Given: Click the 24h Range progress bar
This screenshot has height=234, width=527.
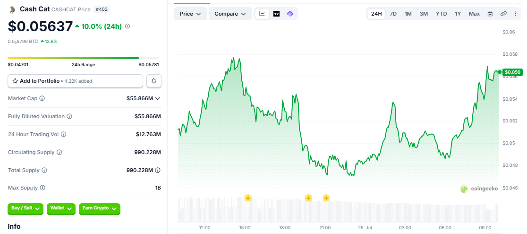Looking at the screenshot, I should (x=83, y=58).
